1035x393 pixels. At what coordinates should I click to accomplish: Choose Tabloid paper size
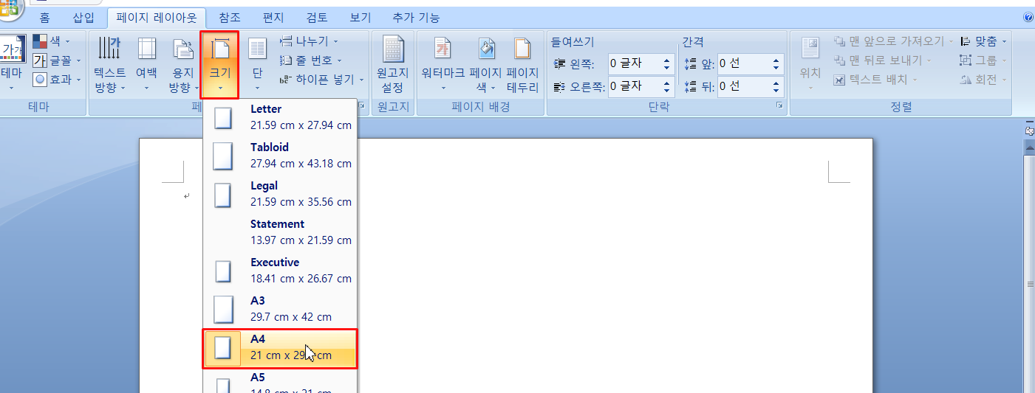281,156
